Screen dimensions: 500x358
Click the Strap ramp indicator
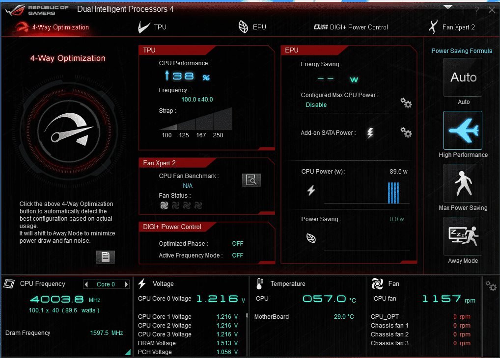point(195,119)
